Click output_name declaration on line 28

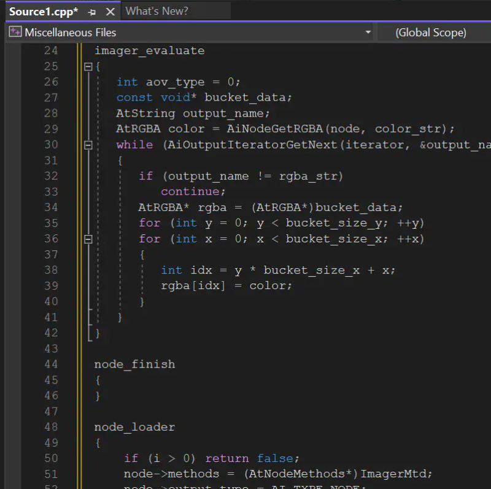(x=223, y=114)
